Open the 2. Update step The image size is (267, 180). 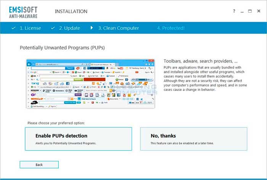click(69, 28)
